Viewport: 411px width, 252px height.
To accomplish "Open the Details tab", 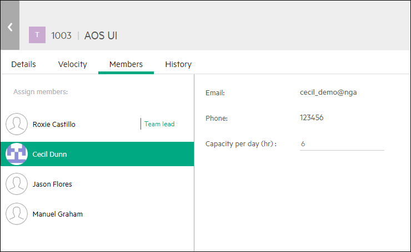I will 23,64.
